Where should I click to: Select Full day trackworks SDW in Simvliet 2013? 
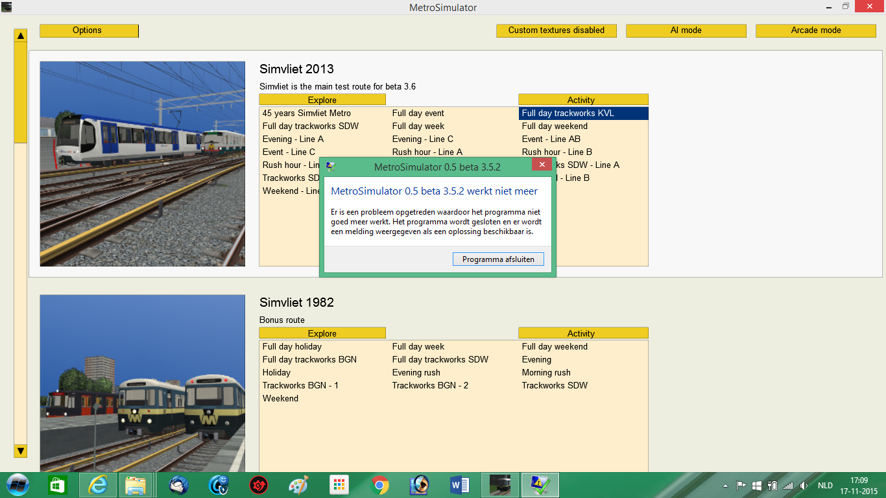pos(311,126)
